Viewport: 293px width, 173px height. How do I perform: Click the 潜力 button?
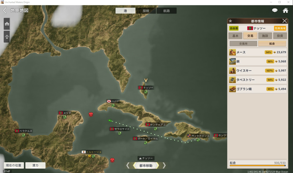[x=35, y=165]
